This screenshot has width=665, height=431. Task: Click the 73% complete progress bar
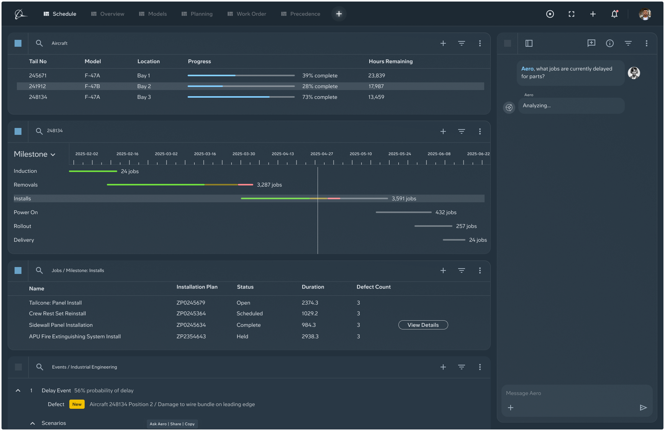tap(241, 97)
